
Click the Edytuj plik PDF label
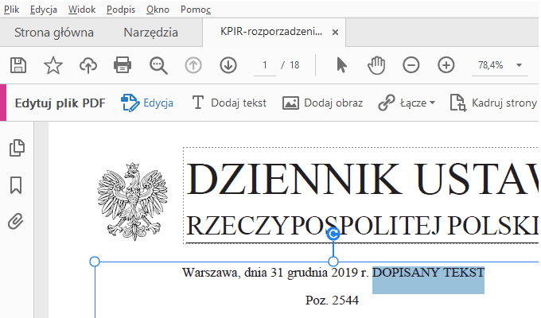pyautogui.click(x=60, y=103)
